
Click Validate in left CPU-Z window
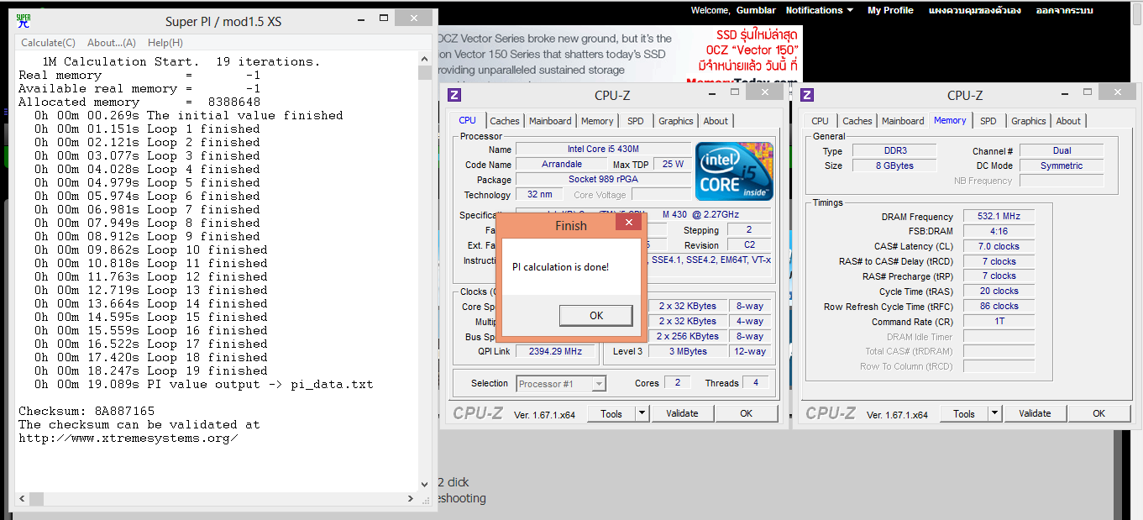tap(682, 413)
